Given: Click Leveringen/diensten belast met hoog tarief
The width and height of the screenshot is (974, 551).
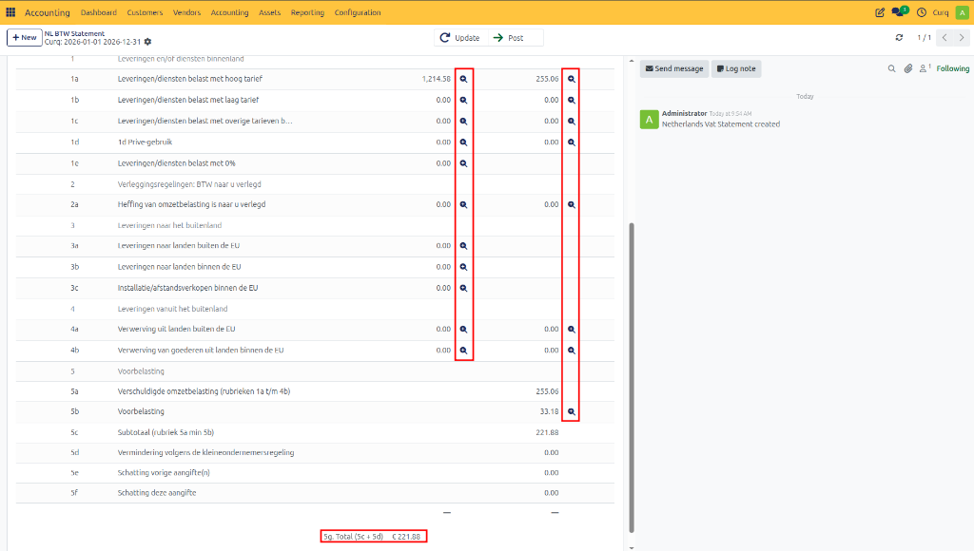Looking at the screenshot, I should coord(190,79).
